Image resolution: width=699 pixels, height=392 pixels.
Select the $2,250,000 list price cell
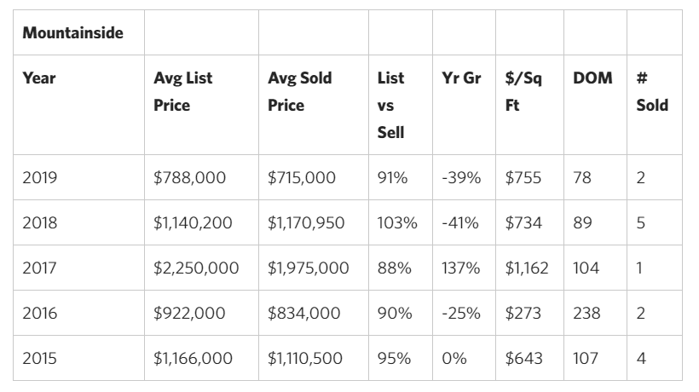click(x=201, y=268)
